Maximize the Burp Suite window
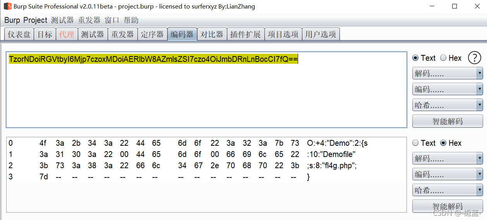 pos(454,6)
